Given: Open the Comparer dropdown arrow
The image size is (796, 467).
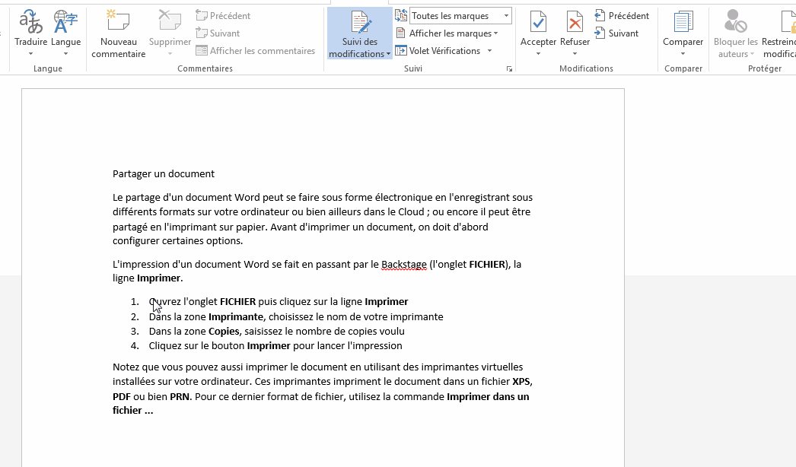Looking at the screenshot, I should 683,54.
